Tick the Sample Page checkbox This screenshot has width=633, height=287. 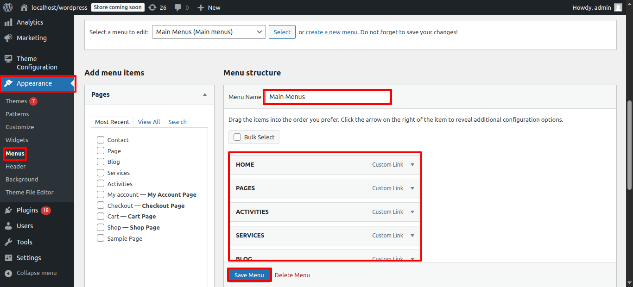click(101, 238)
